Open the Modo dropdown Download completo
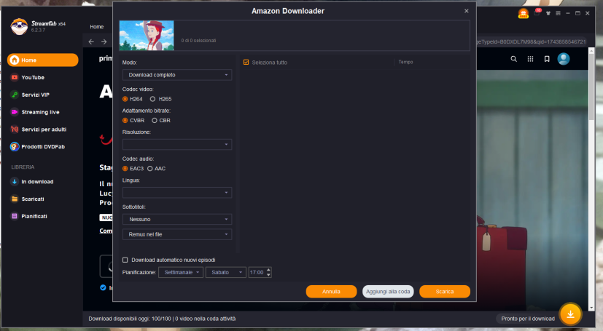Screen dimensions: 603x331 point(177,75)
